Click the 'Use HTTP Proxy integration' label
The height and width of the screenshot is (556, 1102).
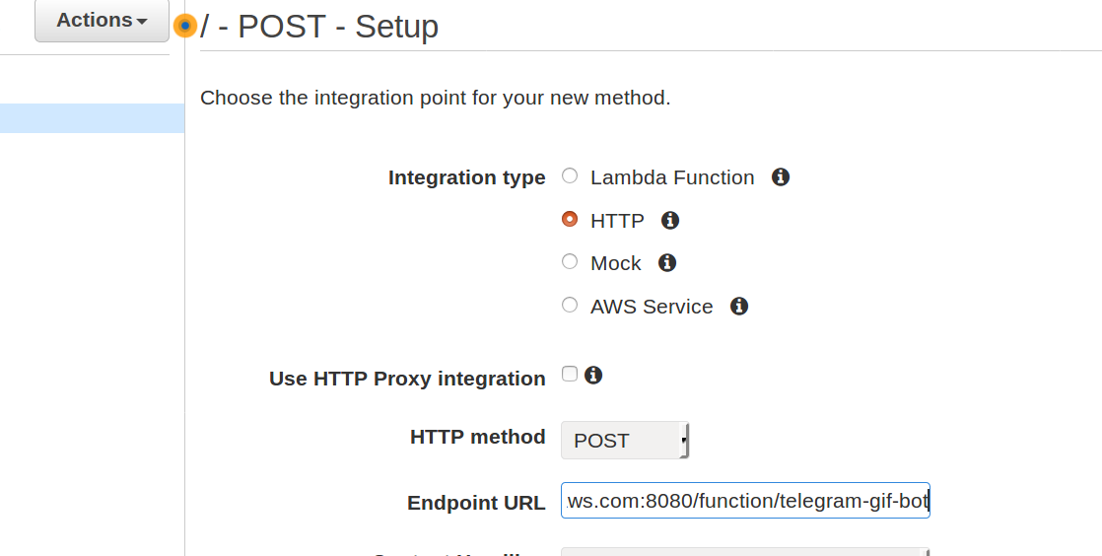[407, 379]
